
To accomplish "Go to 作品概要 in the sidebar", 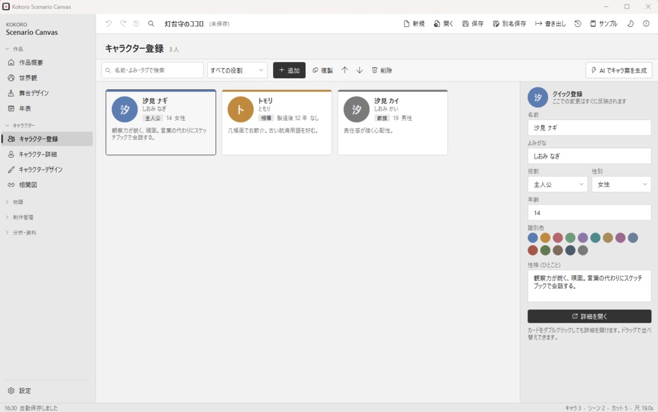I will 46,62.
